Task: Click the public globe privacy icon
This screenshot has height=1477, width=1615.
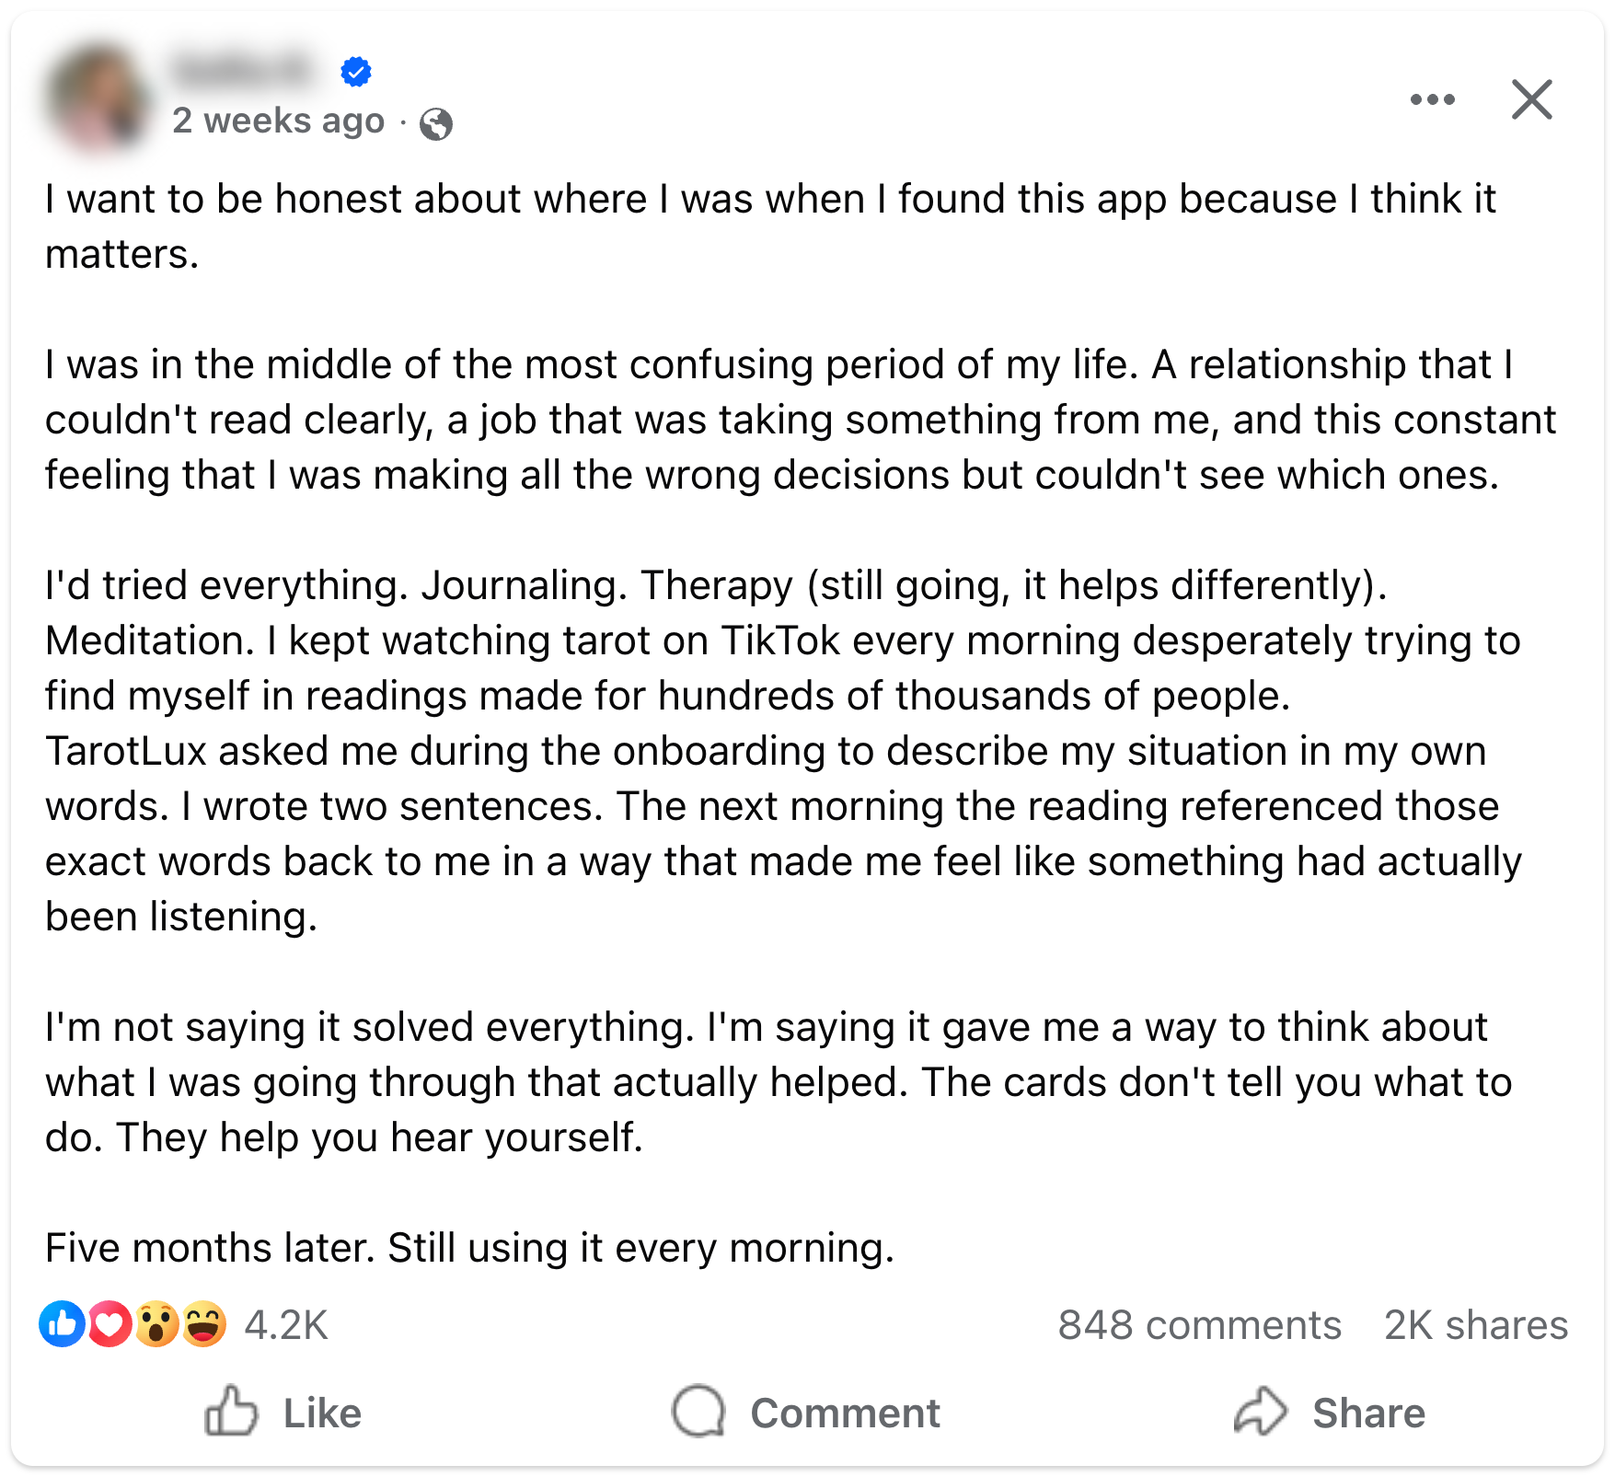Action: [x=436, y=123]
